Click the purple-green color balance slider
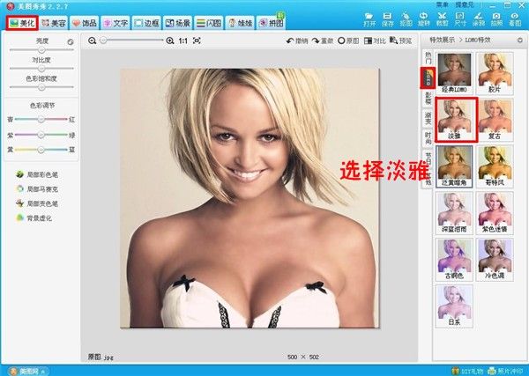529x376 pixels. pos(41,135)
